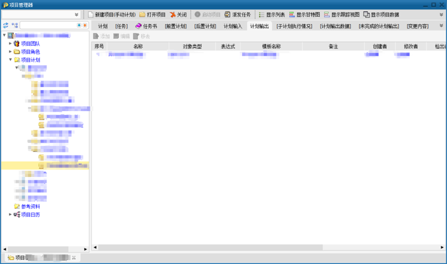Click 新建项目(手动计划) toolbar button

(112, 15)
